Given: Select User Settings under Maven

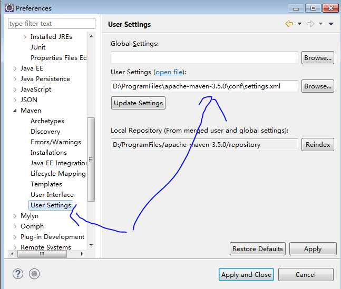Looking at the screenshot, I should [51, 205].
